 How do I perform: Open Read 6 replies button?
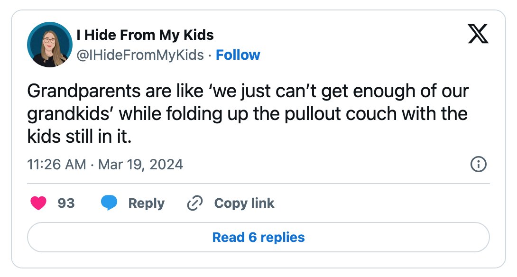[x=258, y=238]
